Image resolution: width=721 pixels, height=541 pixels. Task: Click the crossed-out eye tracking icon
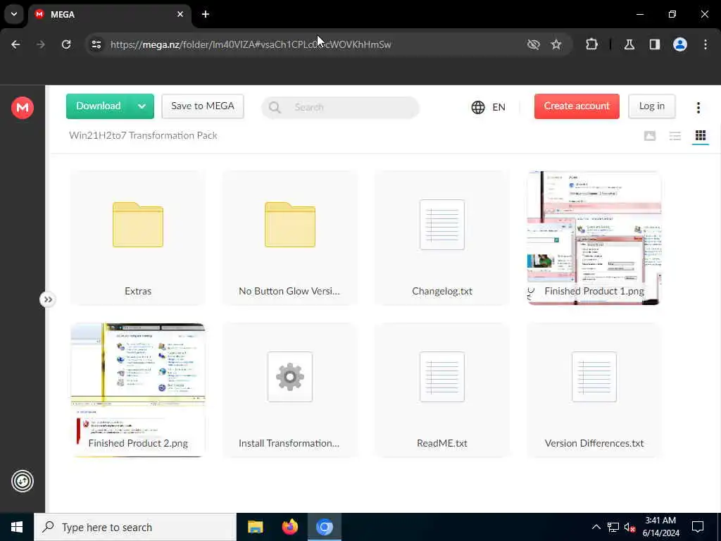pyautogui.click(x=534, y=44)
